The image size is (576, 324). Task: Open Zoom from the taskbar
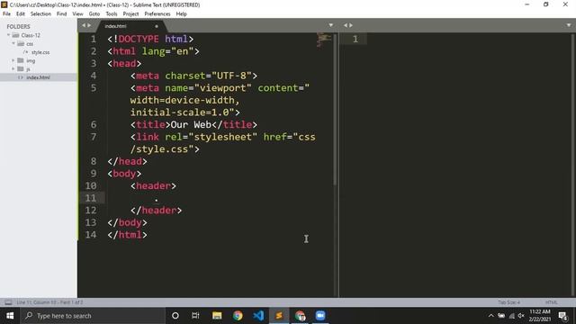pos(320,316)
